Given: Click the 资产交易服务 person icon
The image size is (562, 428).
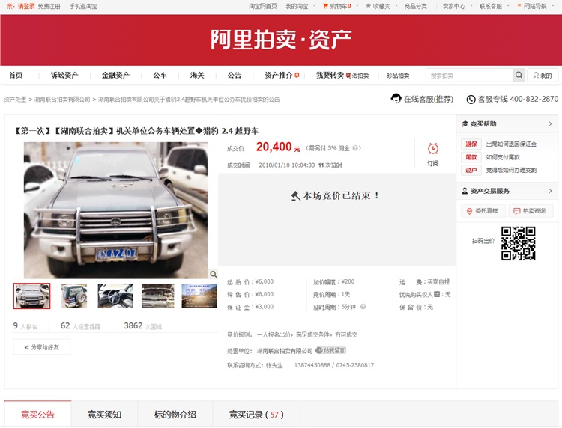Looking at the screenshot, I should coord(465,191).
